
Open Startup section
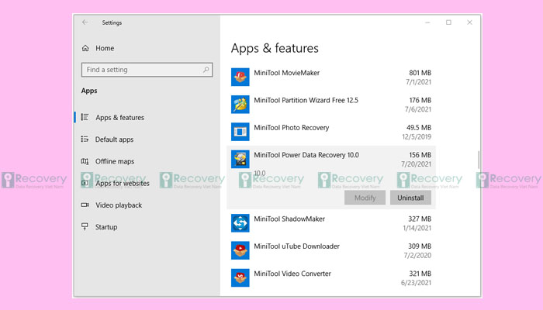[x=106, y=227]
